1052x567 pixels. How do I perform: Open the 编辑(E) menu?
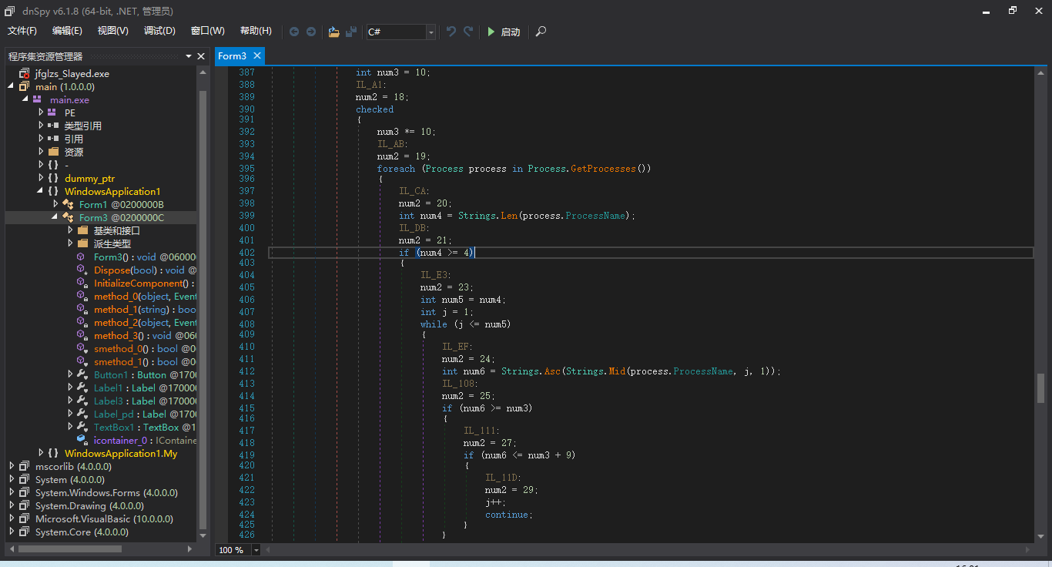67,31
